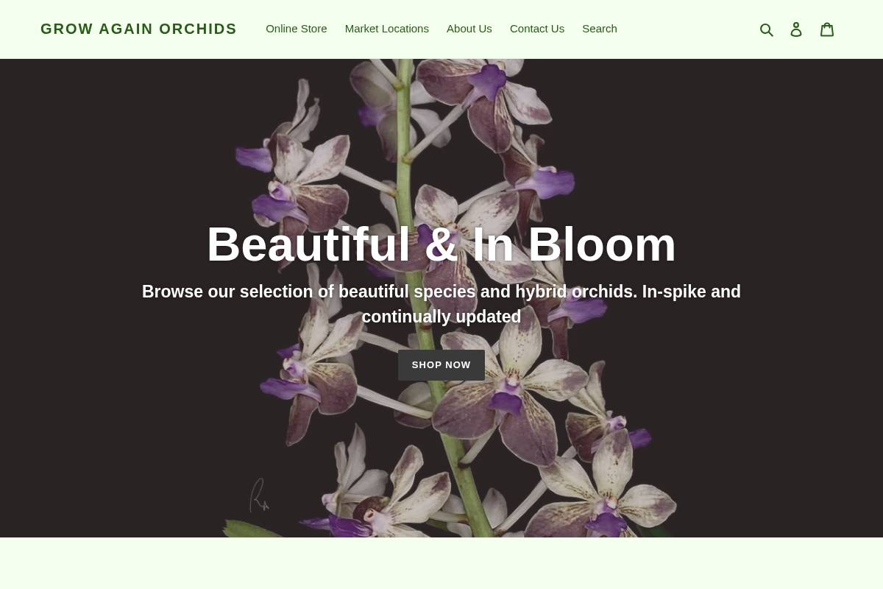The image size is (883, 589).
Task: Select the magnifying glass next to the nav
Action: [767, 29]
